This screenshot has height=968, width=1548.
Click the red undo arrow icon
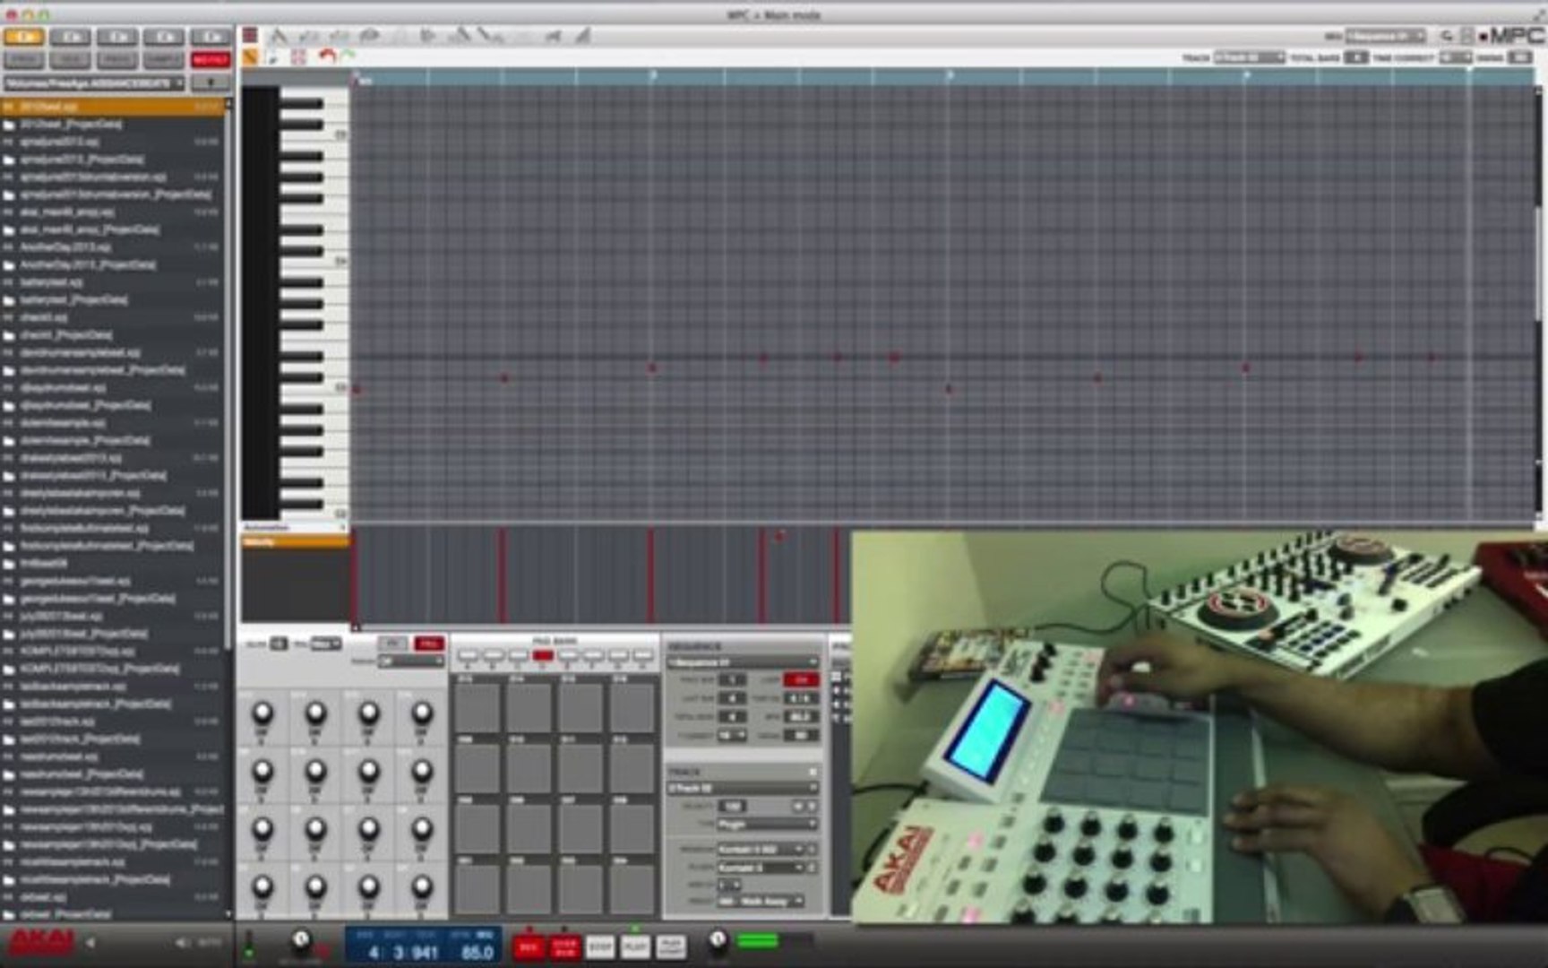click(x=327, y=56)
